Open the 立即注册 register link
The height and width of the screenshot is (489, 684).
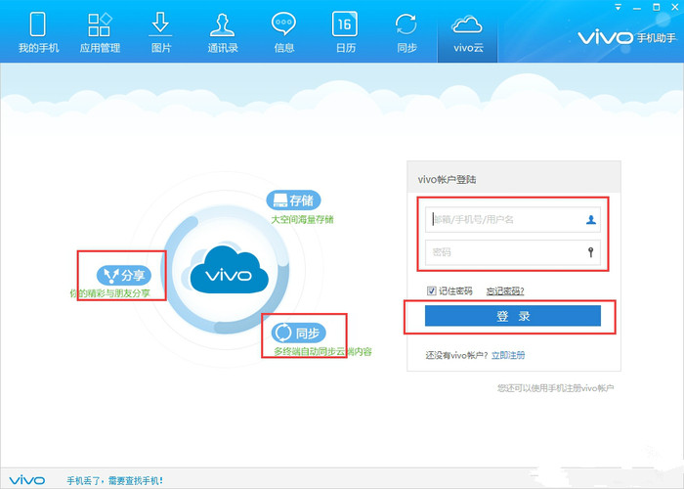click(508, 355)
